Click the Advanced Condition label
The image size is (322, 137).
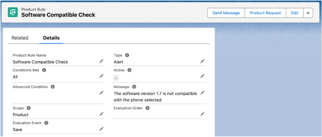tap(30, 87)
